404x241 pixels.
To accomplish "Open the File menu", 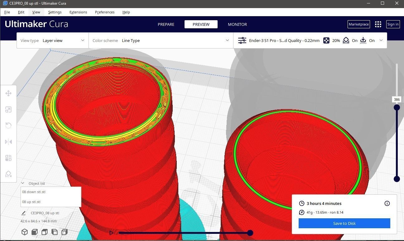I will click(x=7, y=12).
